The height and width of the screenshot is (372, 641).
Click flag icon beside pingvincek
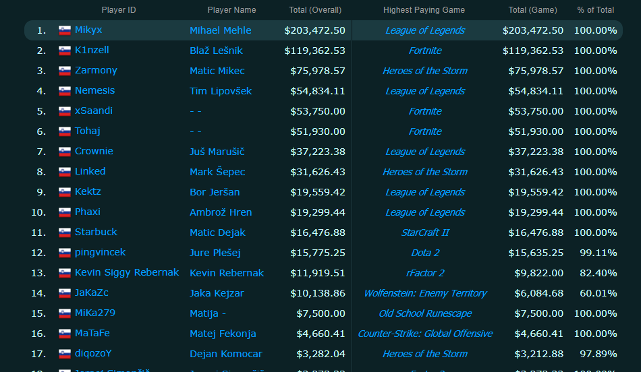tap(65, 253)
